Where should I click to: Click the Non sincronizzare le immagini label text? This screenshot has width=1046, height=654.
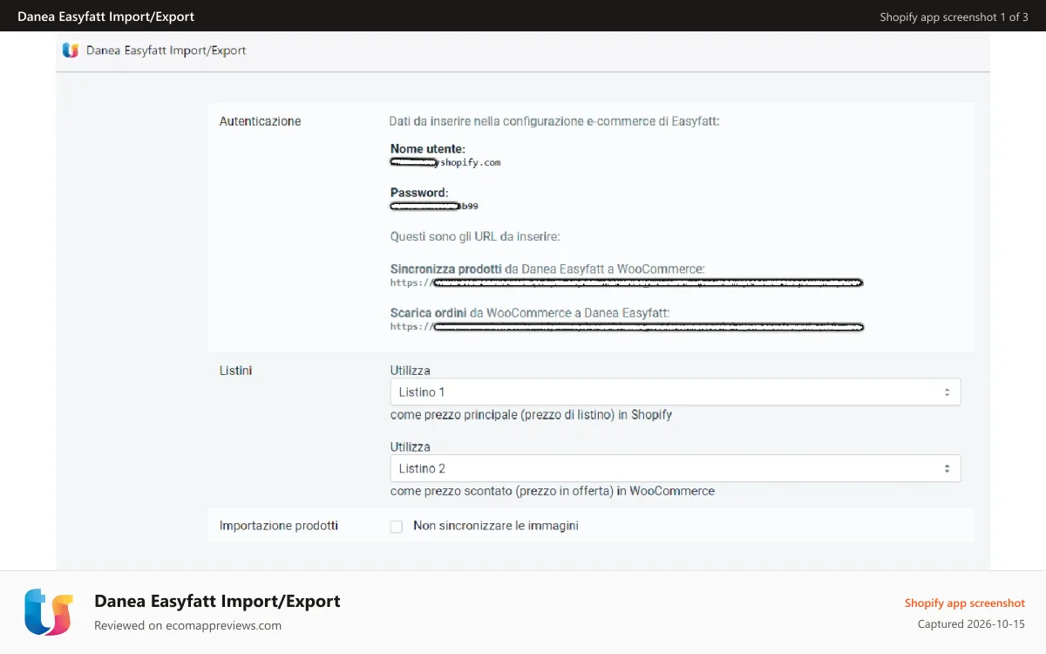click(x=496, y=526)
